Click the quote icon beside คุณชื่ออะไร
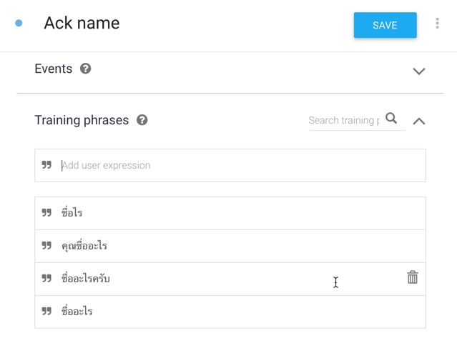 [46, 246]
